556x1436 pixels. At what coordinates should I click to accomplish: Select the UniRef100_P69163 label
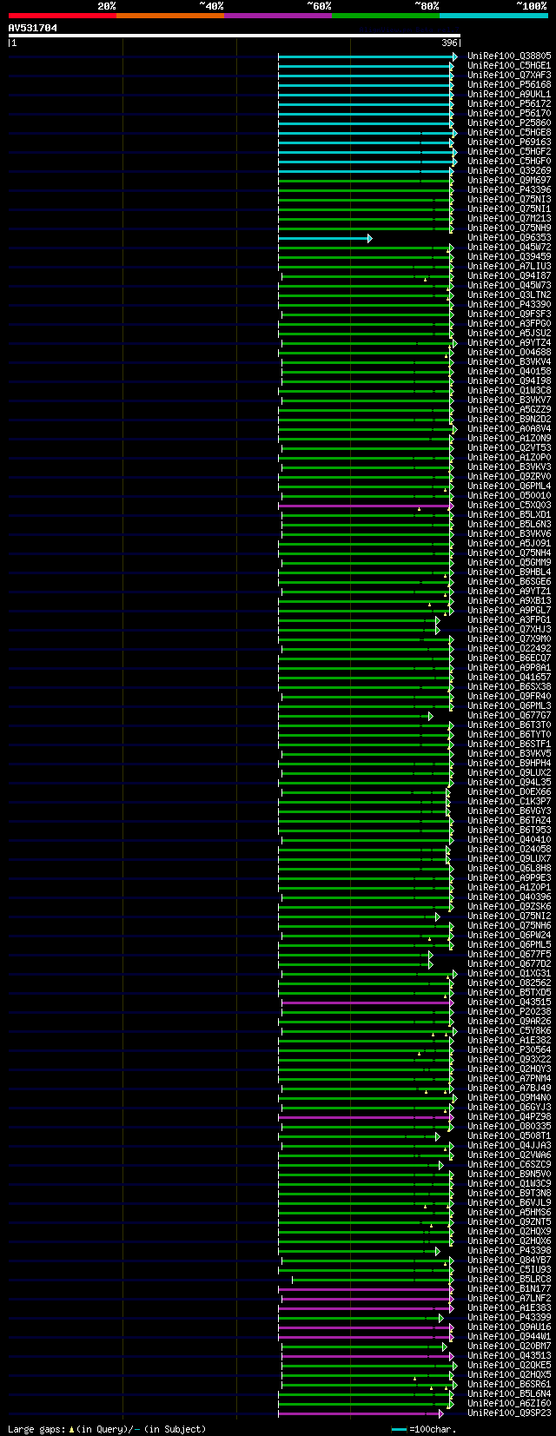pos(509,142)
